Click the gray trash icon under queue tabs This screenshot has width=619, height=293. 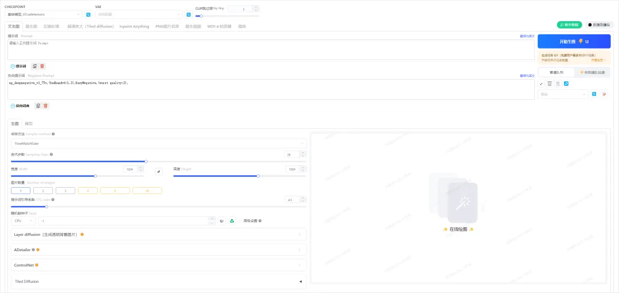[550, 84]
